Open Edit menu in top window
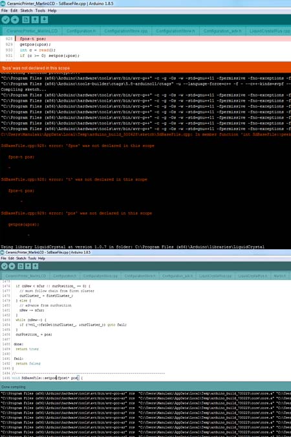The image size is (291, 437). (x=14, y=10)
